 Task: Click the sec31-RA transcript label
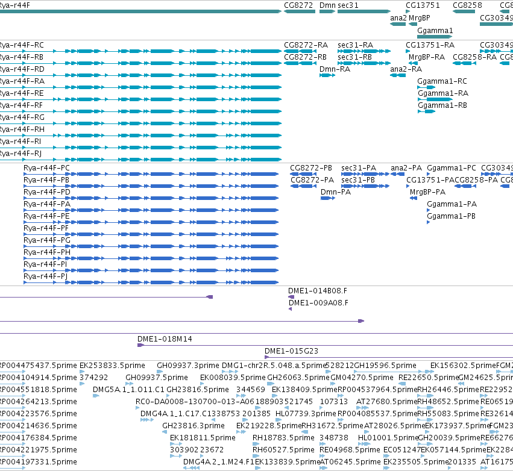click(355, 45)
